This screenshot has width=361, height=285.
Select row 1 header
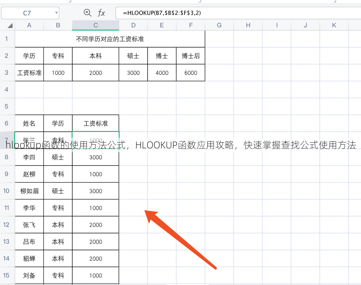[x=7, y=39]
